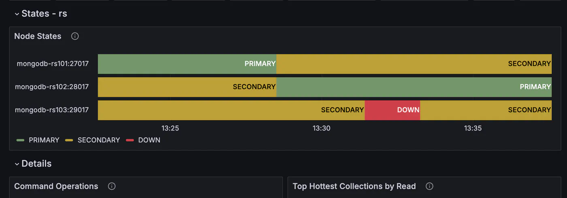Click the red DOWN legend color swatch
Image resolution: width=567 pixels, height=198 pixels.
click(130, 140)
